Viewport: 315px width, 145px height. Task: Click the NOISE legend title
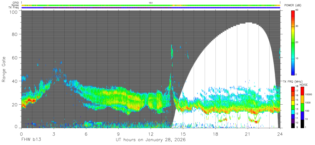[304, 85]
